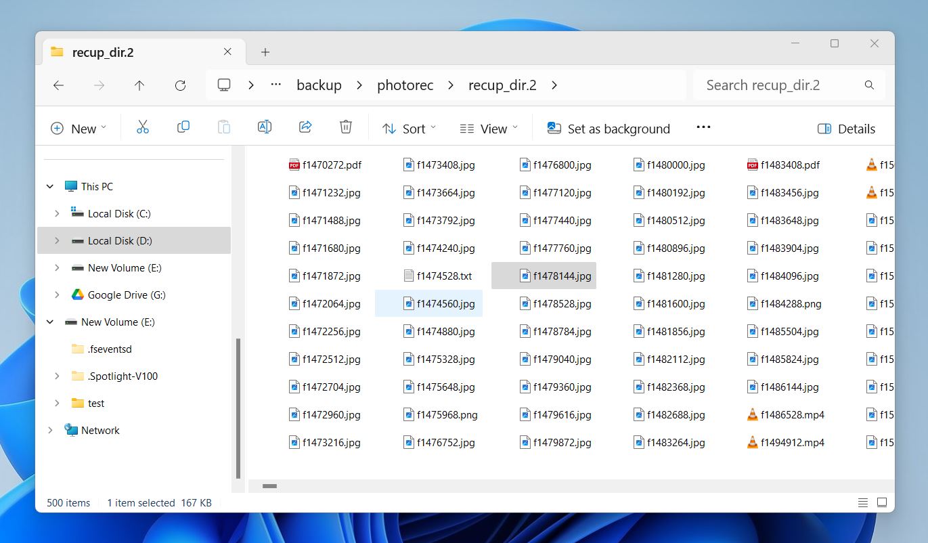The width and height of the screenshot is (928, 543).
Task: Click Set as background button
Action: [609, 129]
